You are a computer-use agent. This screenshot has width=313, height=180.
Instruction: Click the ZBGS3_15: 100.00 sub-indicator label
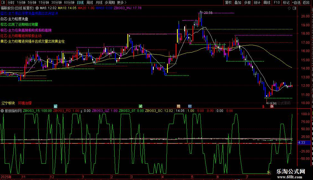[x=37, y=111]
